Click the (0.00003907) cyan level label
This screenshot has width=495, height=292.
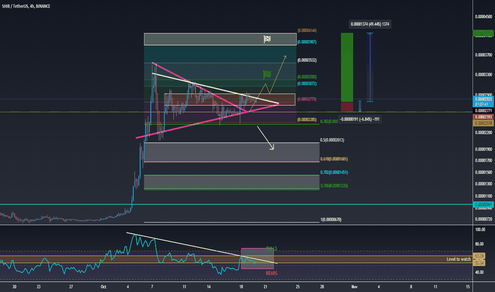(x=307, y=42)
